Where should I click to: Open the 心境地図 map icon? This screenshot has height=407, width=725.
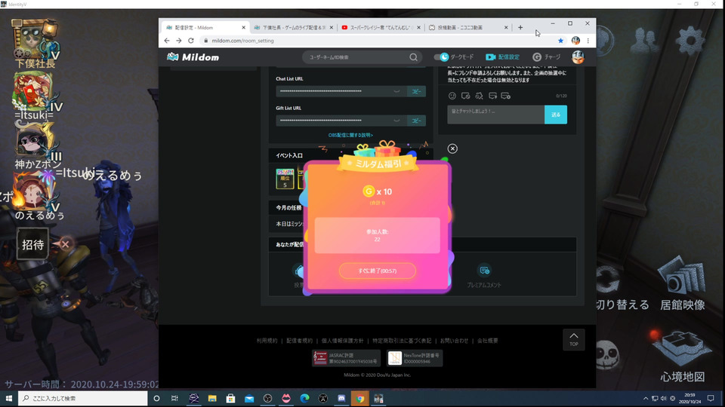click(680, 349)
